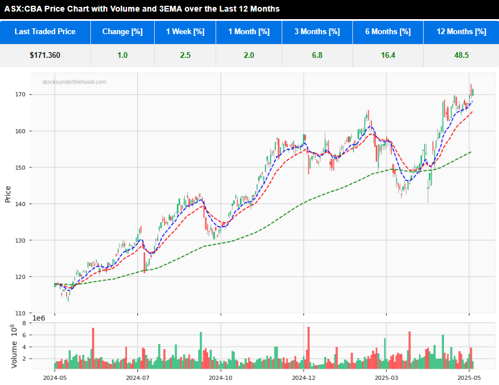Select the '12 Months [%]' column header
This screenshot has height=385, width=499.
(461, 32)
